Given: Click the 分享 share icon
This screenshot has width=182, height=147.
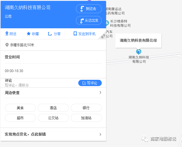Looking at the screenshot, I should click(x=50, y=34).
